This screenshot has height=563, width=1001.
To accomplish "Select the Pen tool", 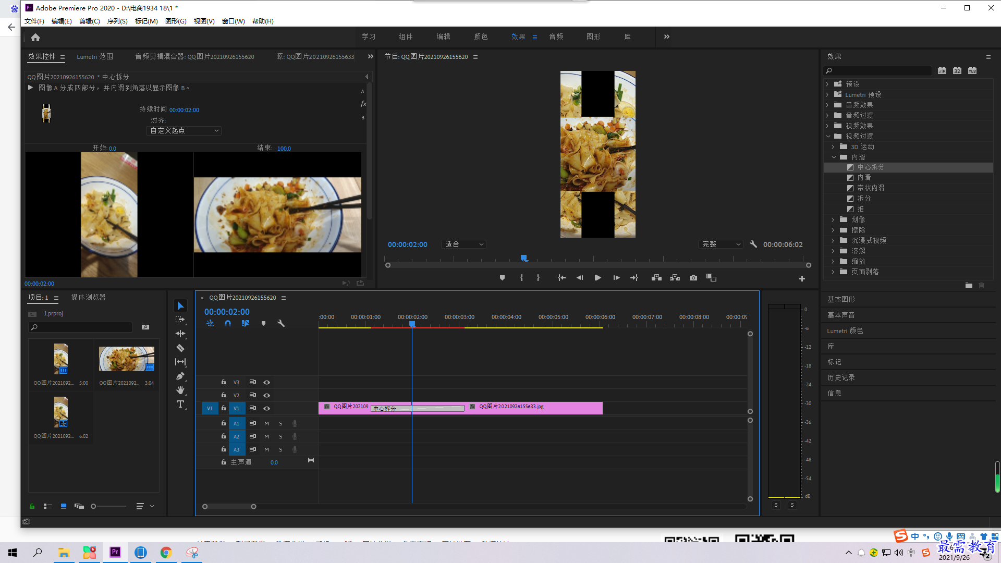I will point(180,376).
